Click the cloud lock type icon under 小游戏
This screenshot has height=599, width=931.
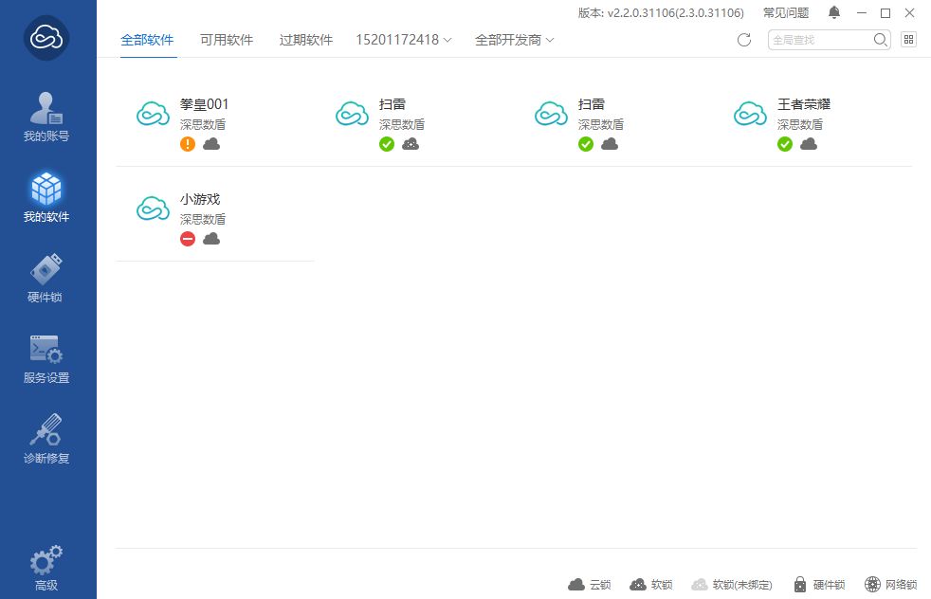tap(211, 239)
